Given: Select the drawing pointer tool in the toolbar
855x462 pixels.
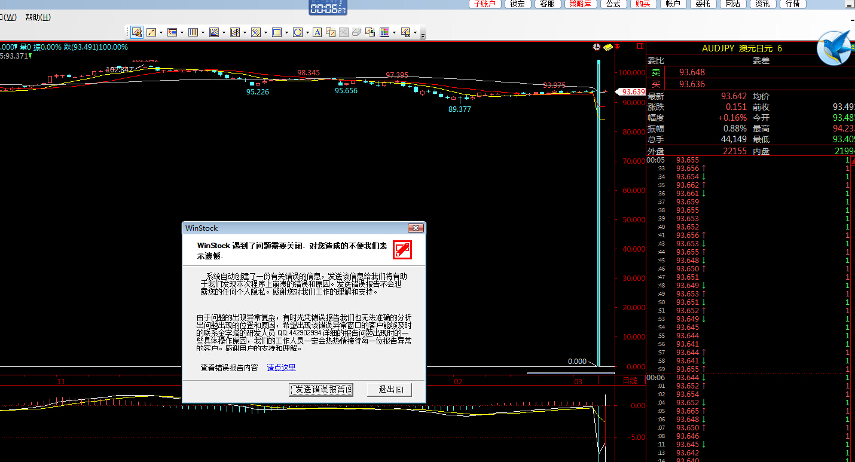Looking at the screenshot, I should (x=137, y=32).
